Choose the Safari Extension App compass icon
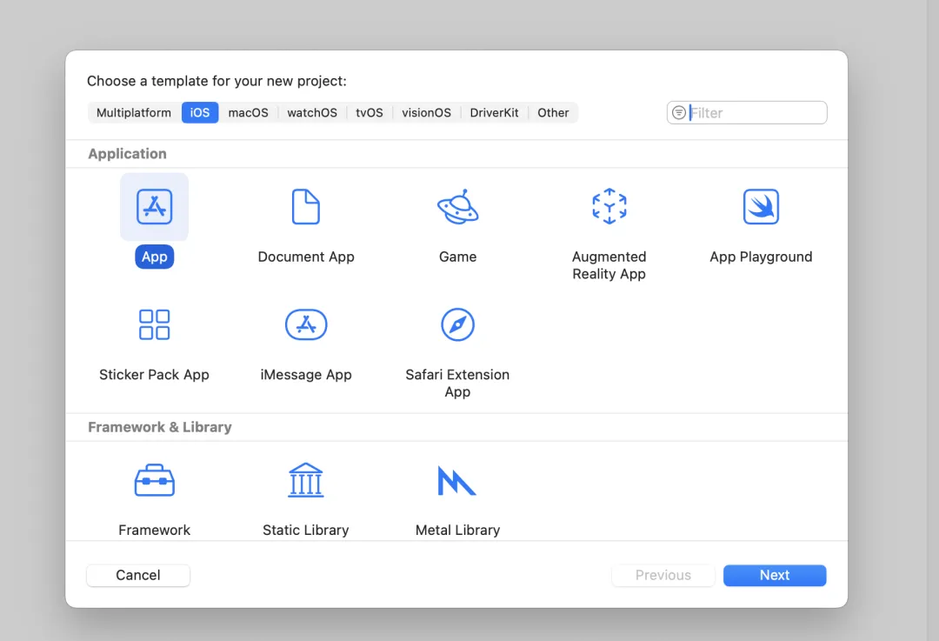 coord(457,324)
